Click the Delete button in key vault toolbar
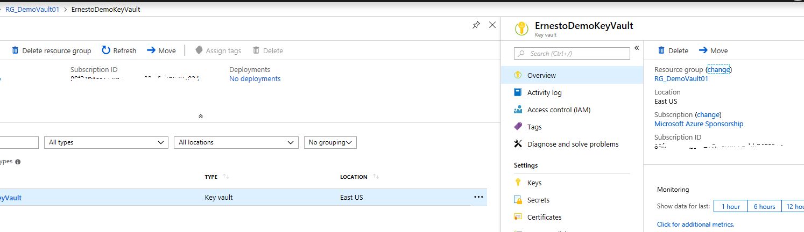This screenshot has height=232, width=804. (673, 50)
